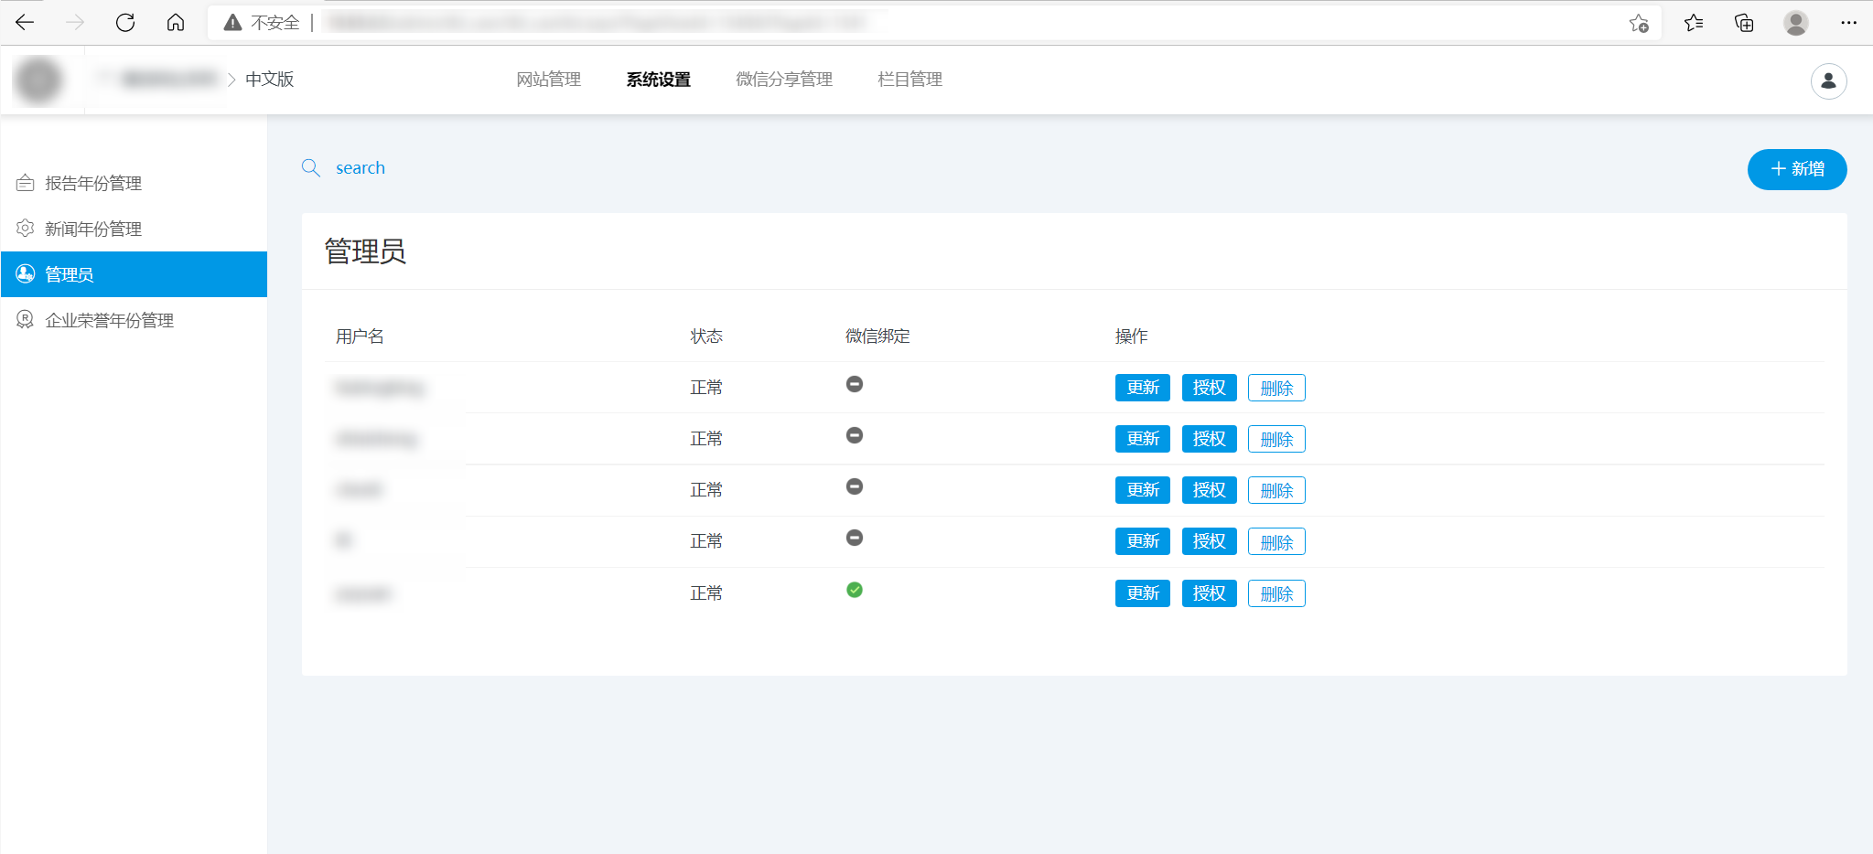Go back using browser back arrow
The height and width of the screenshot is (854, 1873).
coord(25,22)
